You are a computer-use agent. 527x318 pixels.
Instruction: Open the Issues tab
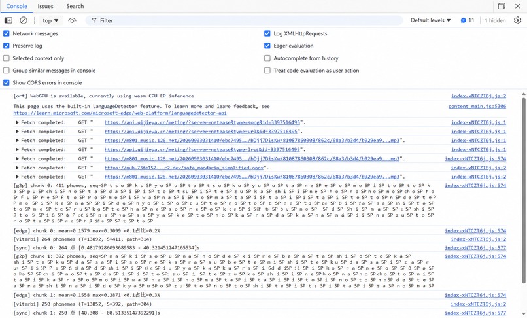point(45,6)
